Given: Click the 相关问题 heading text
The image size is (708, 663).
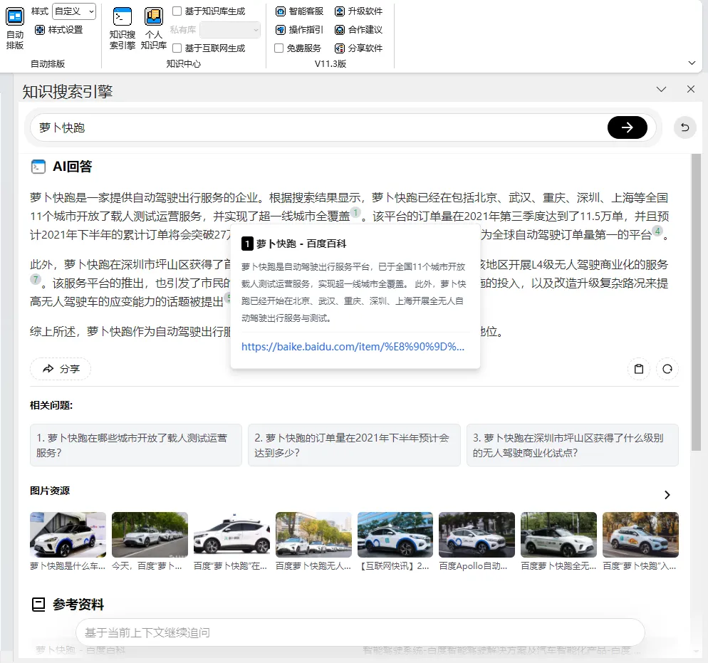Looking at the screenshot, I should click(x=51, y=405).
